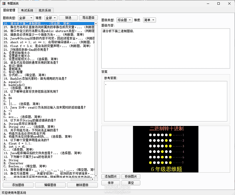Viewport: 235px width, 195px height.
Task: Open the 考试系统 tab
Action: pos(27,10)
